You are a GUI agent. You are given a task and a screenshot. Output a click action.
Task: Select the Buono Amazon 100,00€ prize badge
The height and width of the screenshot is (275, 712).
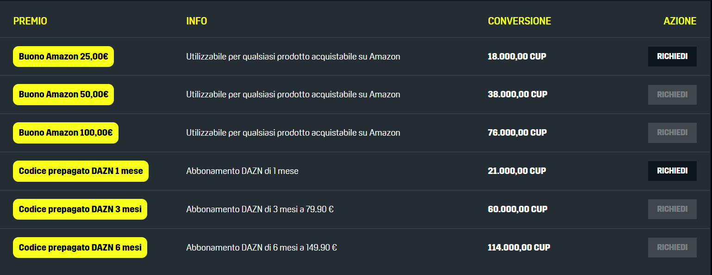[65, 132]
